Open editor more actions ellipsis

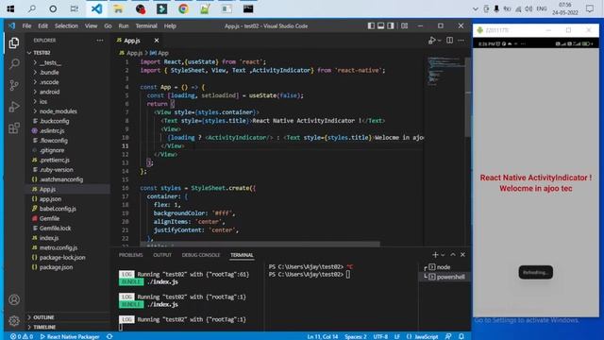461,40
